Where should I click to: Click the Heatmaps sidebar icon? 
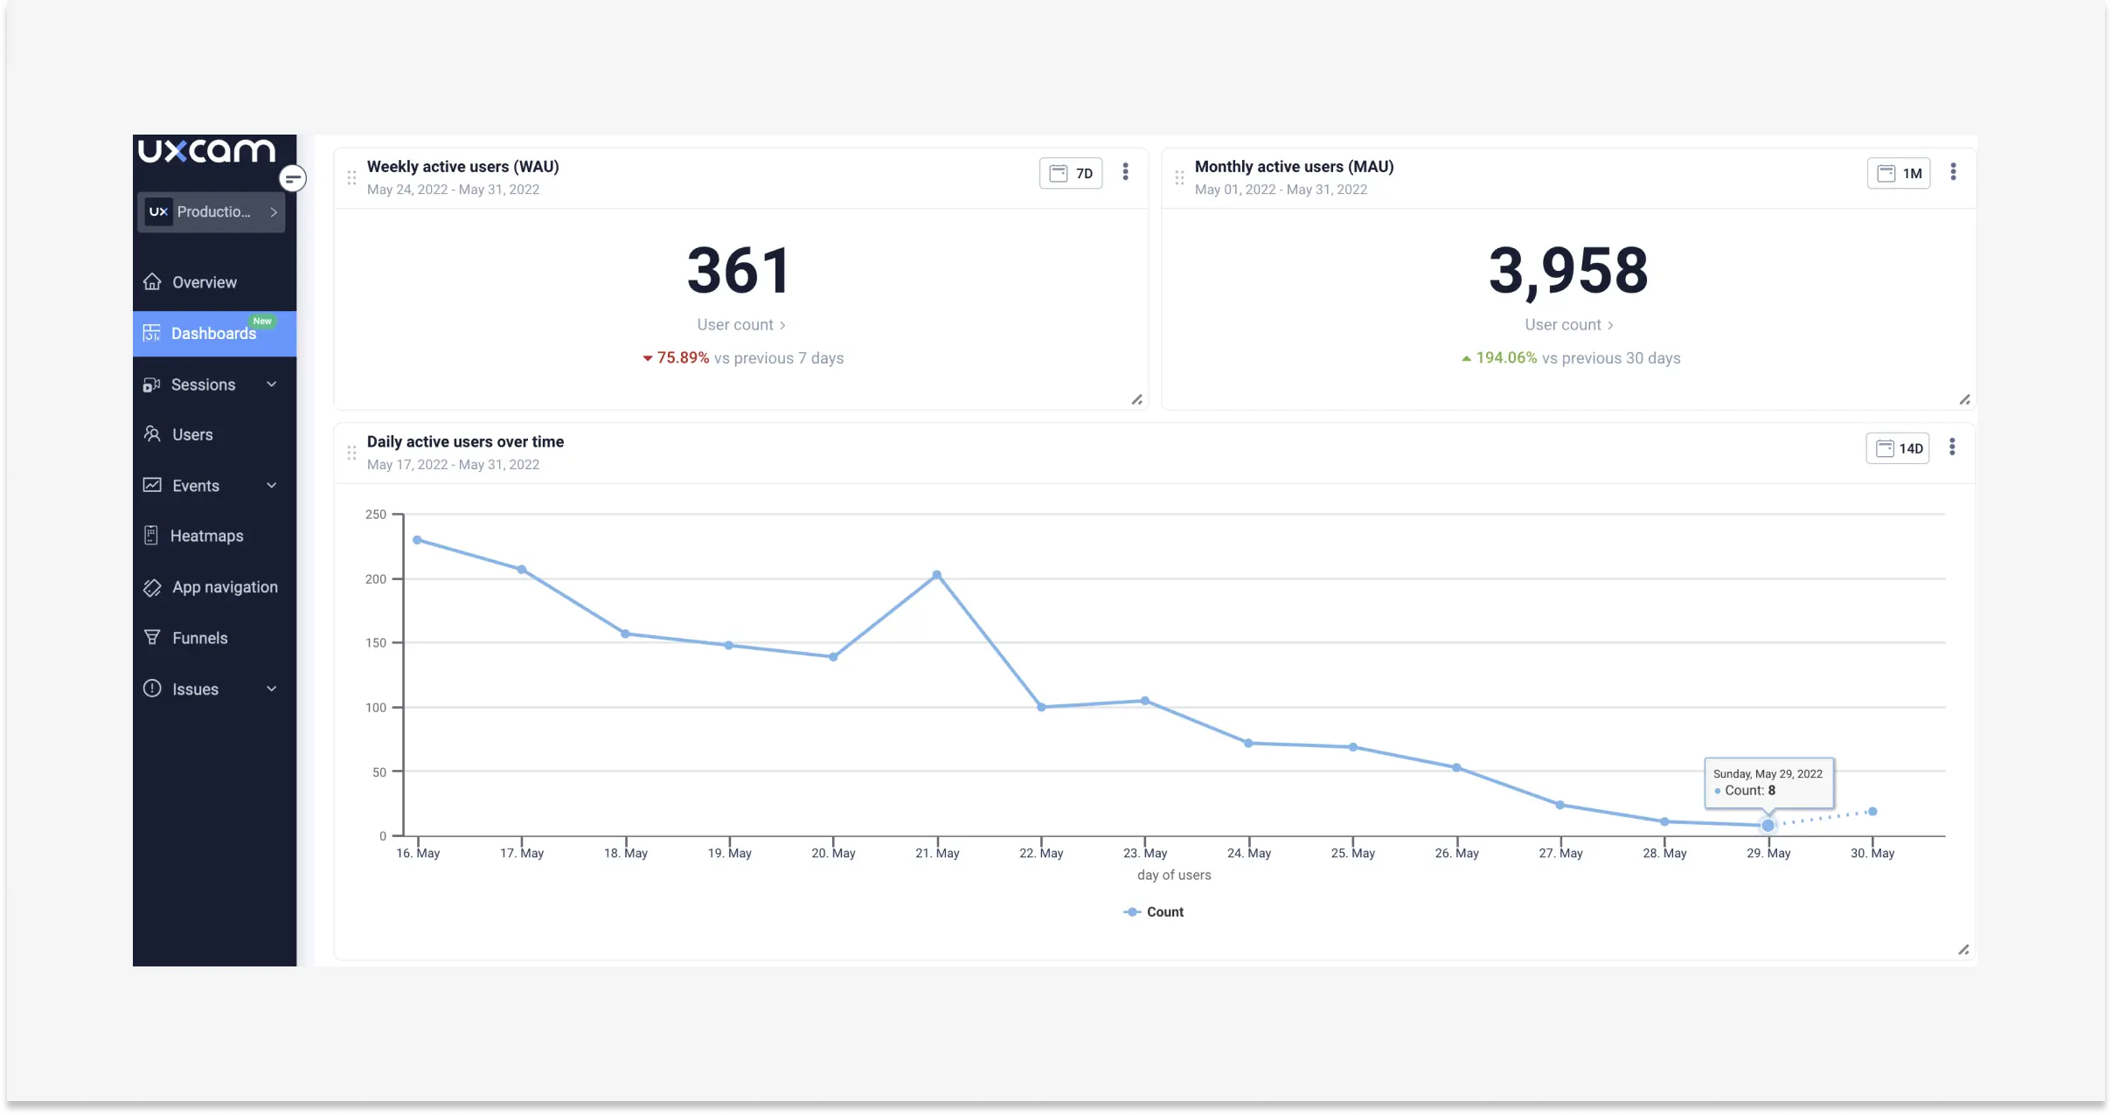151,536
